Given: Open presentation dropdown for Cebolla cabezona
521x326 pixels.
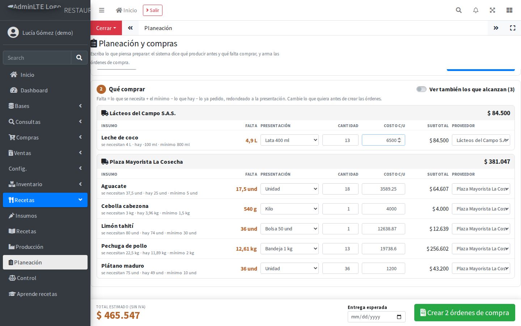Looking at the screenshot, I should tap(289, 209).
